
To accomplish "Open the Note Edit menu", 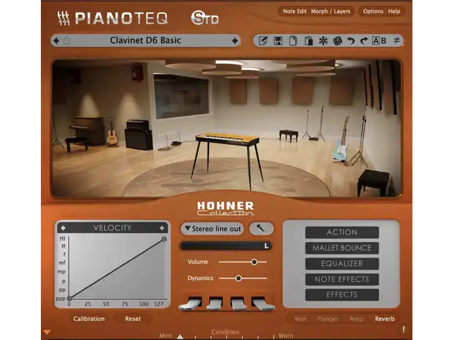I will click(x=295, y=12).
